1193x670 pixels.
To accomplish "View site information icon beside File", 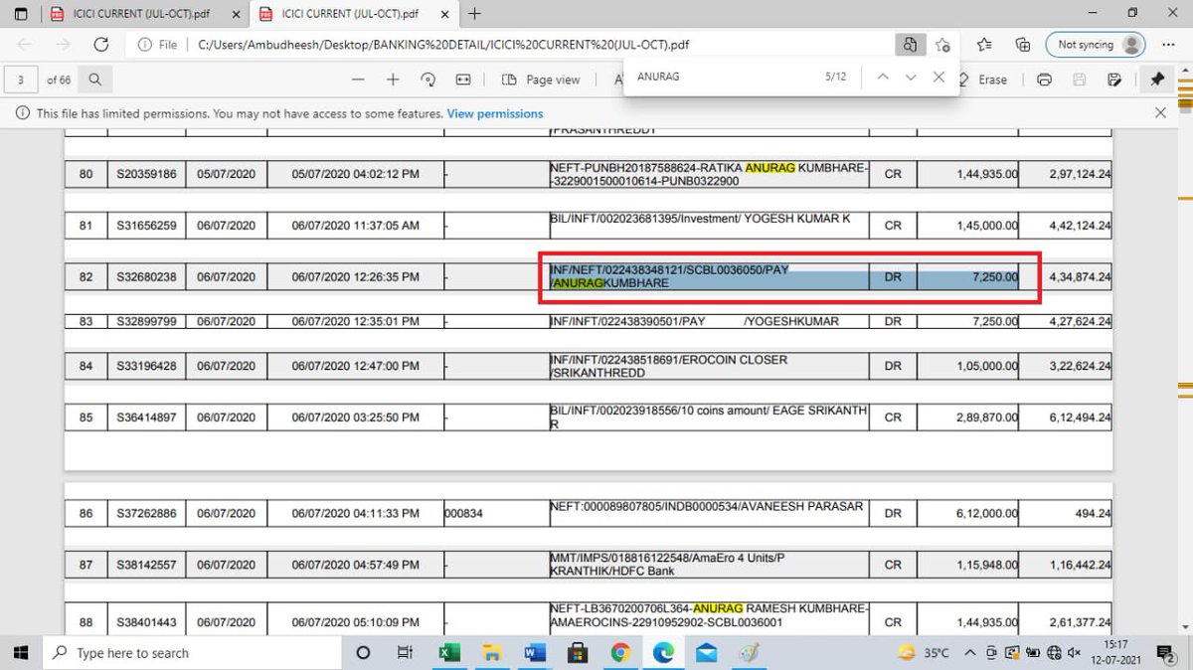I will tap(145, 45).
